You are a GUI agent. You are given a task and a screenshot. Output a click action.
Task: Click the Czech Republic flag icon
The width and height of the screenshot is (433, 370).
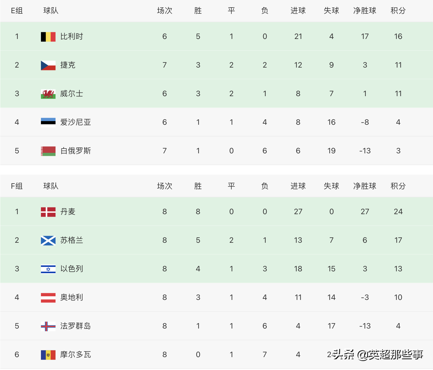point(48,65)
